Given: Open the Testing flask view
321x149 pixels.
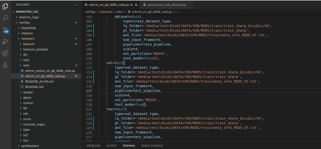Looking at the screenshot, I should coord(5,65).
